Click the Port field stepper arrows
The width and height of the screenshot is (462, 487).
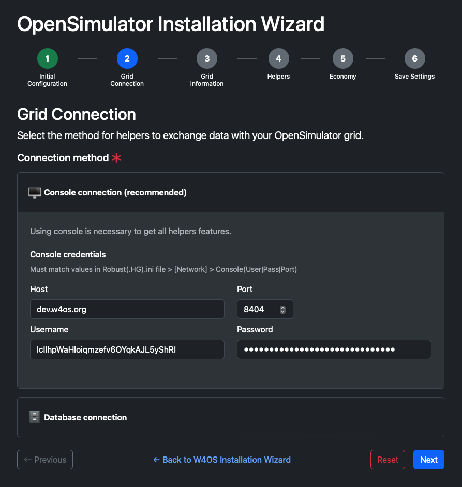tap(282, 310)
